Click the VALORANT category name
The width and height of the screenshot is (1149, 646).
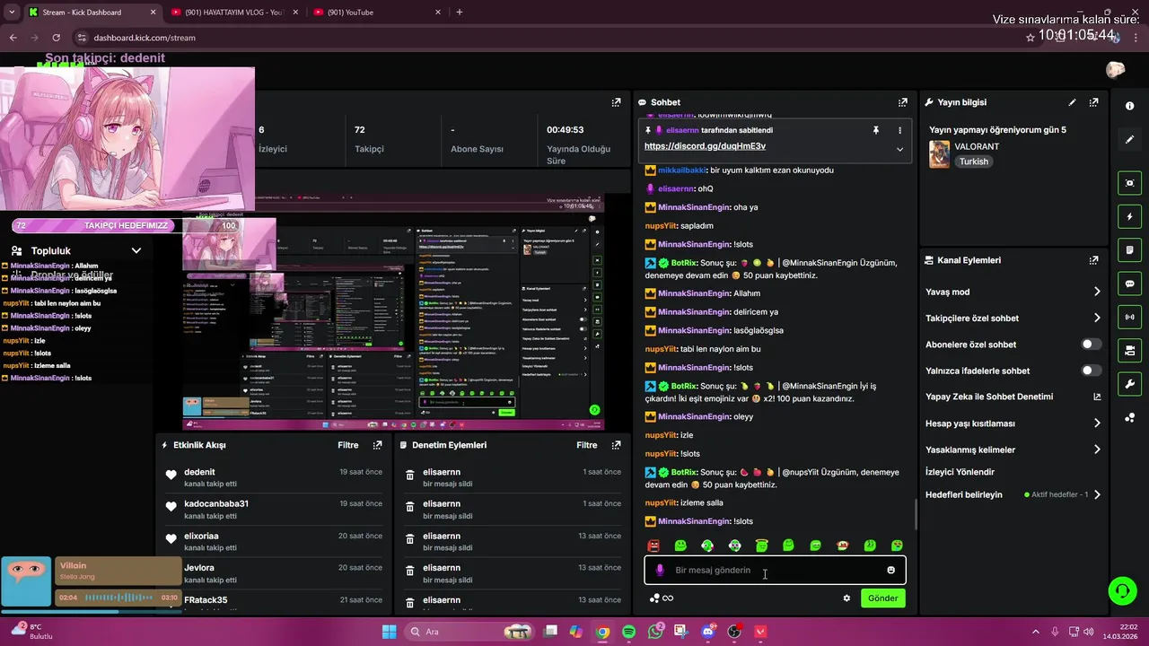click(x=978, y=146)
